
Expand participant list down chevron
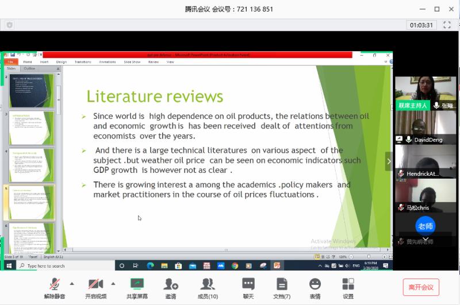click(425, 239)
